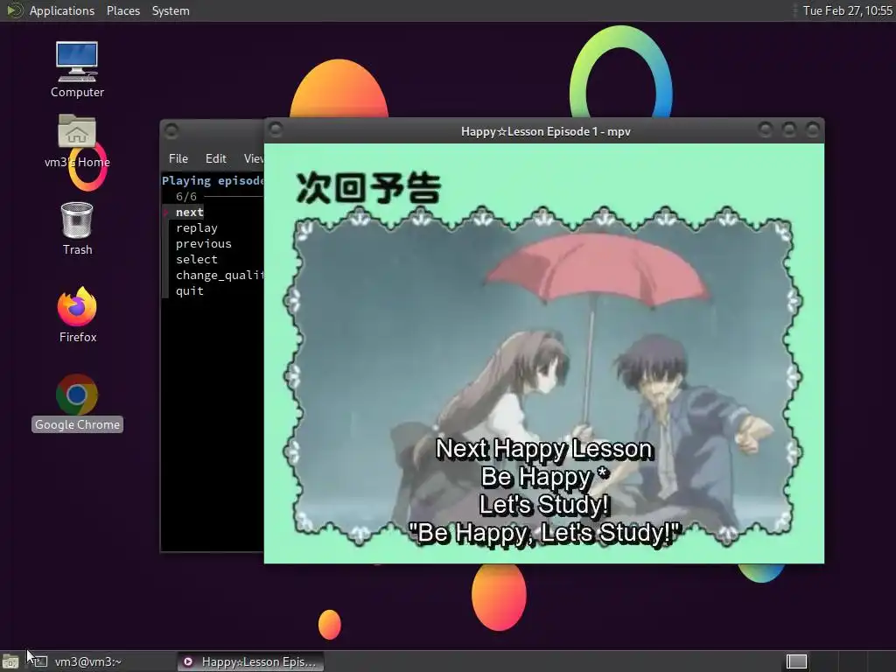Select the 'quit' option in terminal
896x672 pixels.
tap(189, 290)
